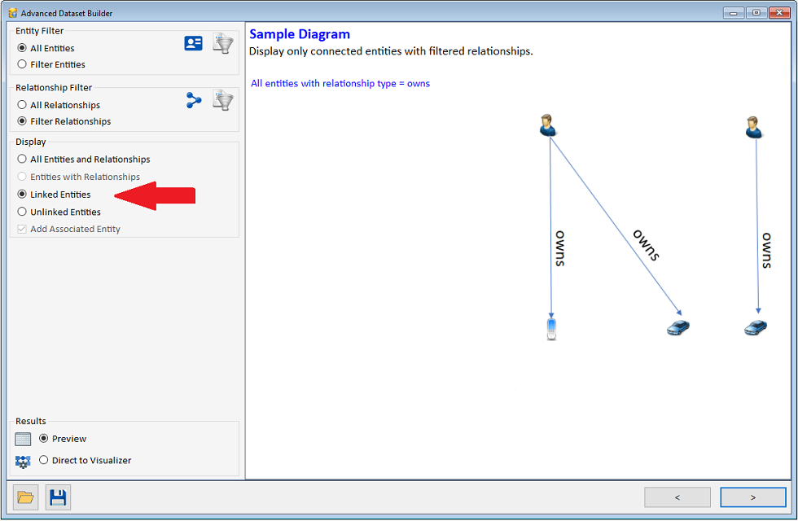Click the Advanced Dataset Builder title bar icon
798x521 pixels.
pos(11,12)
